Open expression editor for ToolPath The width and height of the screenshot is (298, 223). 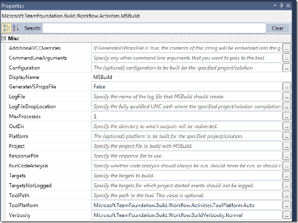click(287, 195)
